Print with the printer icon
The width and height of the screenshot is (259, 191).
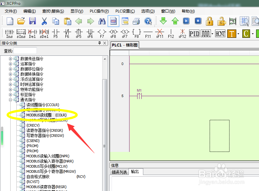(137, 21)
